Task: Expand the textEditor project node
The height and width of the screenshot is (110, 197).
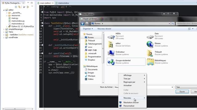Action: point(4,35)
